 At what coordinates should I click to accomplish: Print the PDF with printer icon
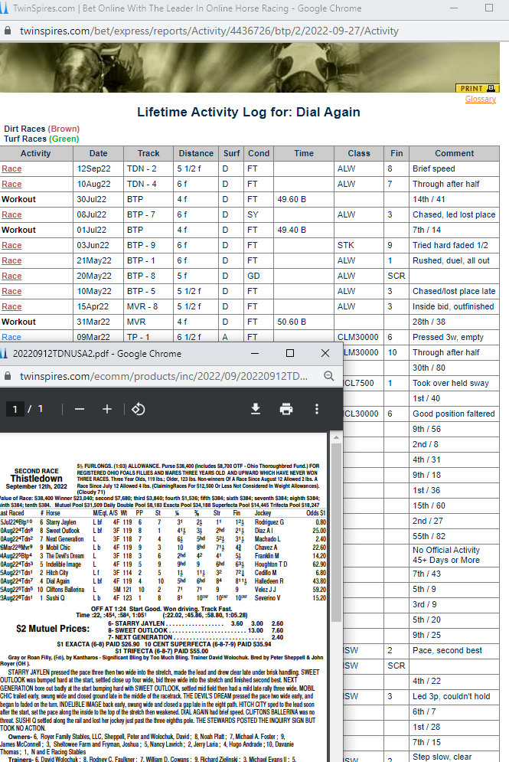pyautogui.click(x=286, y=409)
